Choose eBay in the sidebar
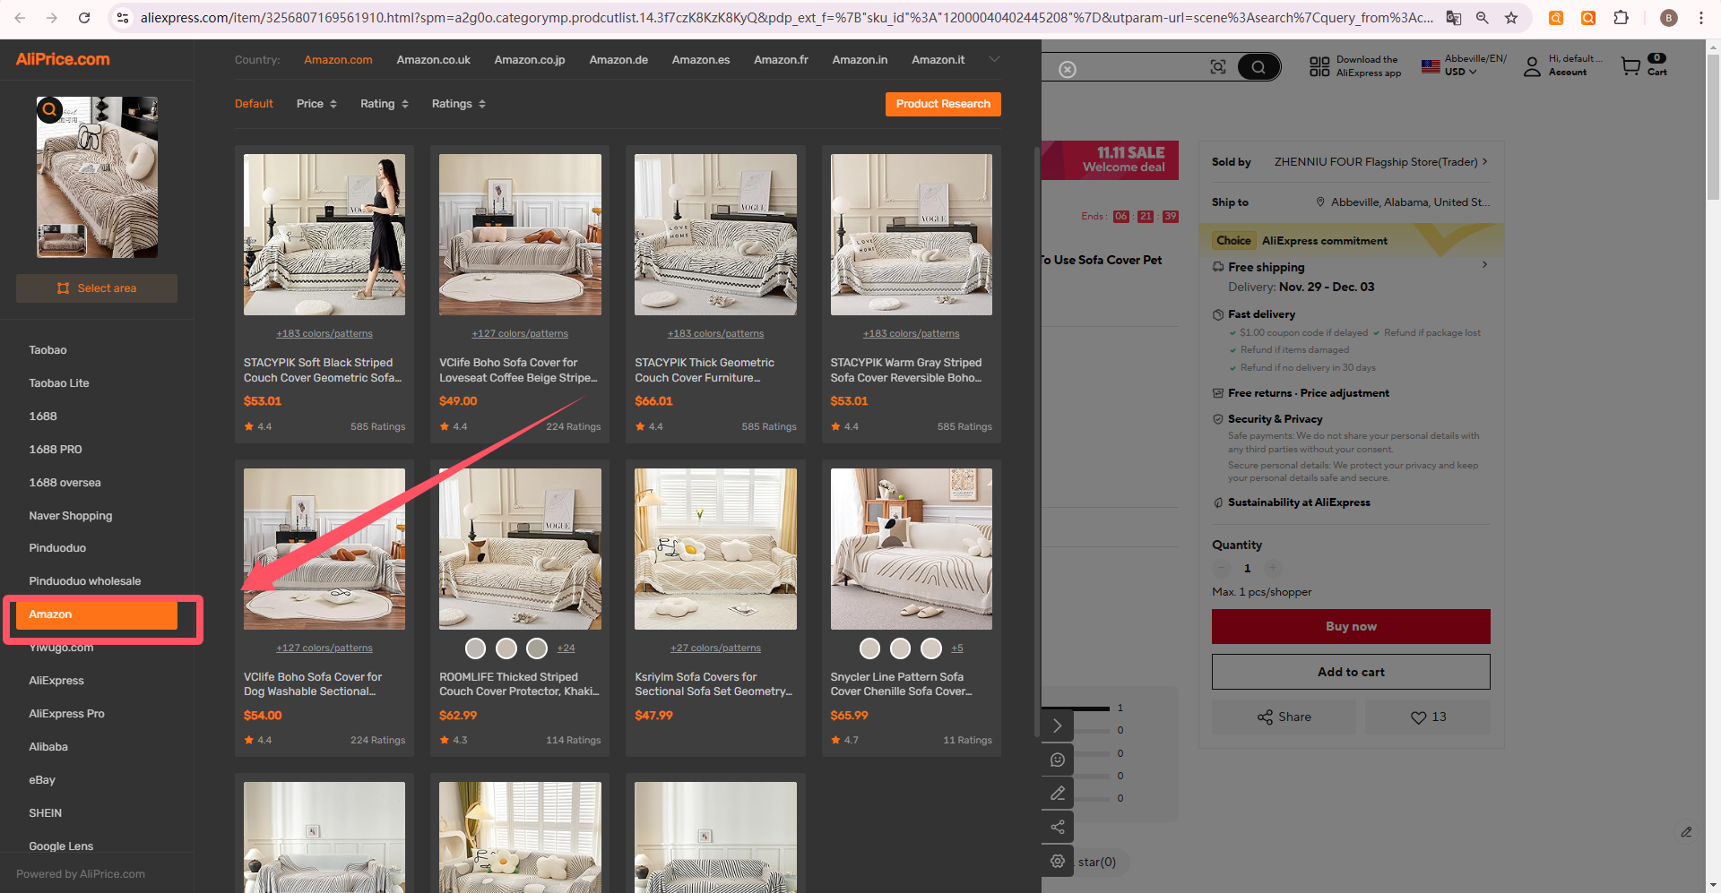This screenshot has height=893, width=1721. [41, 780]
